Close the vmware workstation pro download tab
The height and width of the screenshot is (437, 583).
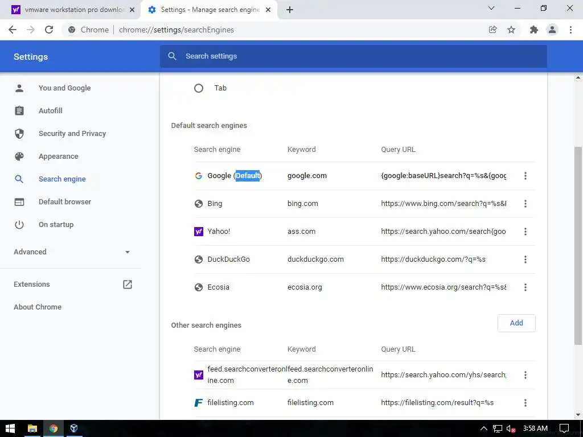coord(132,10)
